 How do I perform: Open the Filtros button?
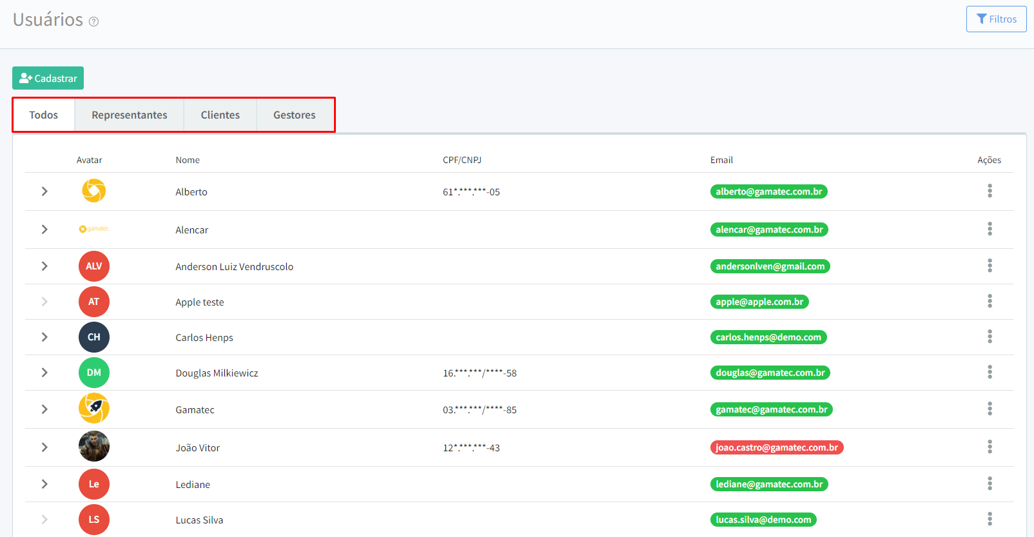[x=996, y=19]
